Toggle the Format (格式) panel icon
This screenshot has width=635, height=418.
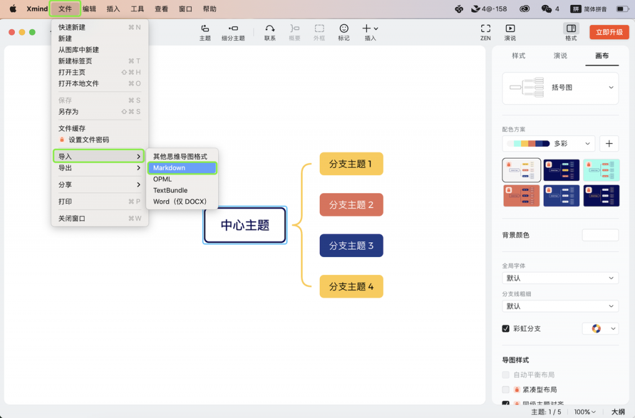tap(571, 28)
